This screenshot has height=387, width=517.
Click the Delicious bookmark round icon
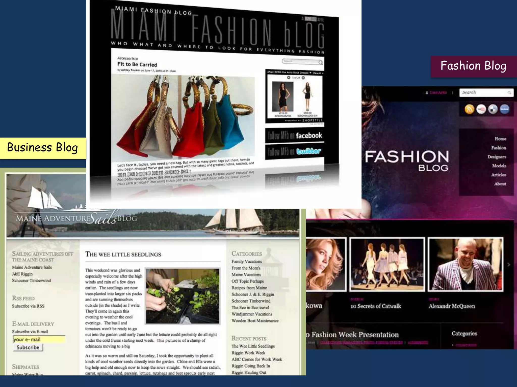tap(493, 109)
